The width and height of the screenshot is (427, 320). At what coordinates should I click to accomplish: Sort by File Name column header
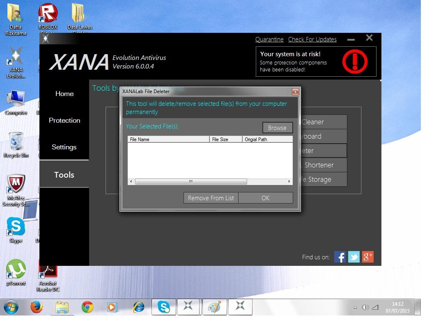coord(168,139)
